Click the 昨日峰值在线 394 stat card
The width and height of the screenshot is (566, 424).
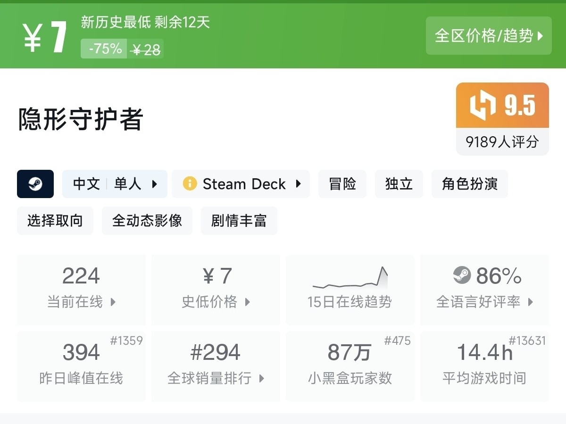(x=81, y=366)
